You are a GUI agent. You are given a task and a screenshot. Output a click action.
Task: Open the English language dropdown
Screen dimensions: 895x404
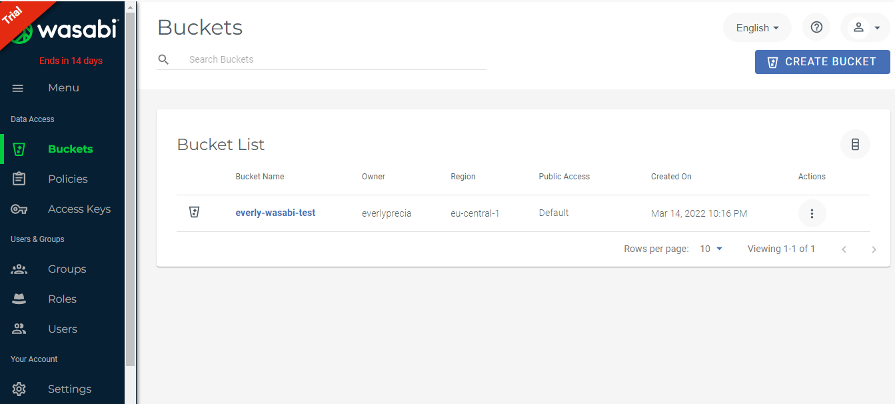click(757, 27)
